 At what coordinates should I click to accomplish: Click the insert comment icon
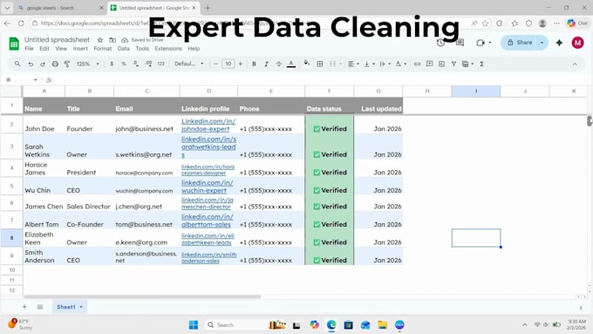pos(430,64)
